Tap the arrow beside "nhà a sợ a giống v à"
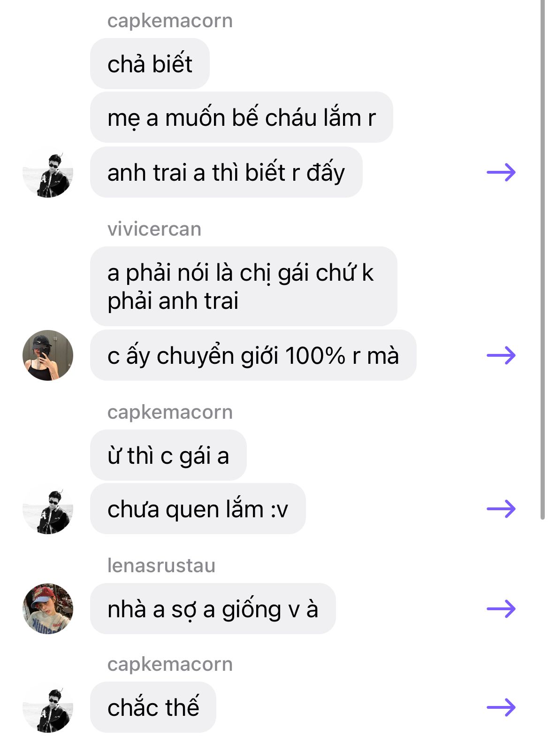The image size is (549, 744). tap(501, 609)
